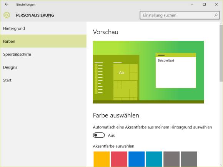This screenshot has height=167, width=223.
Task: Open the Hintergrund section
Action: click(x=43, y=28)
